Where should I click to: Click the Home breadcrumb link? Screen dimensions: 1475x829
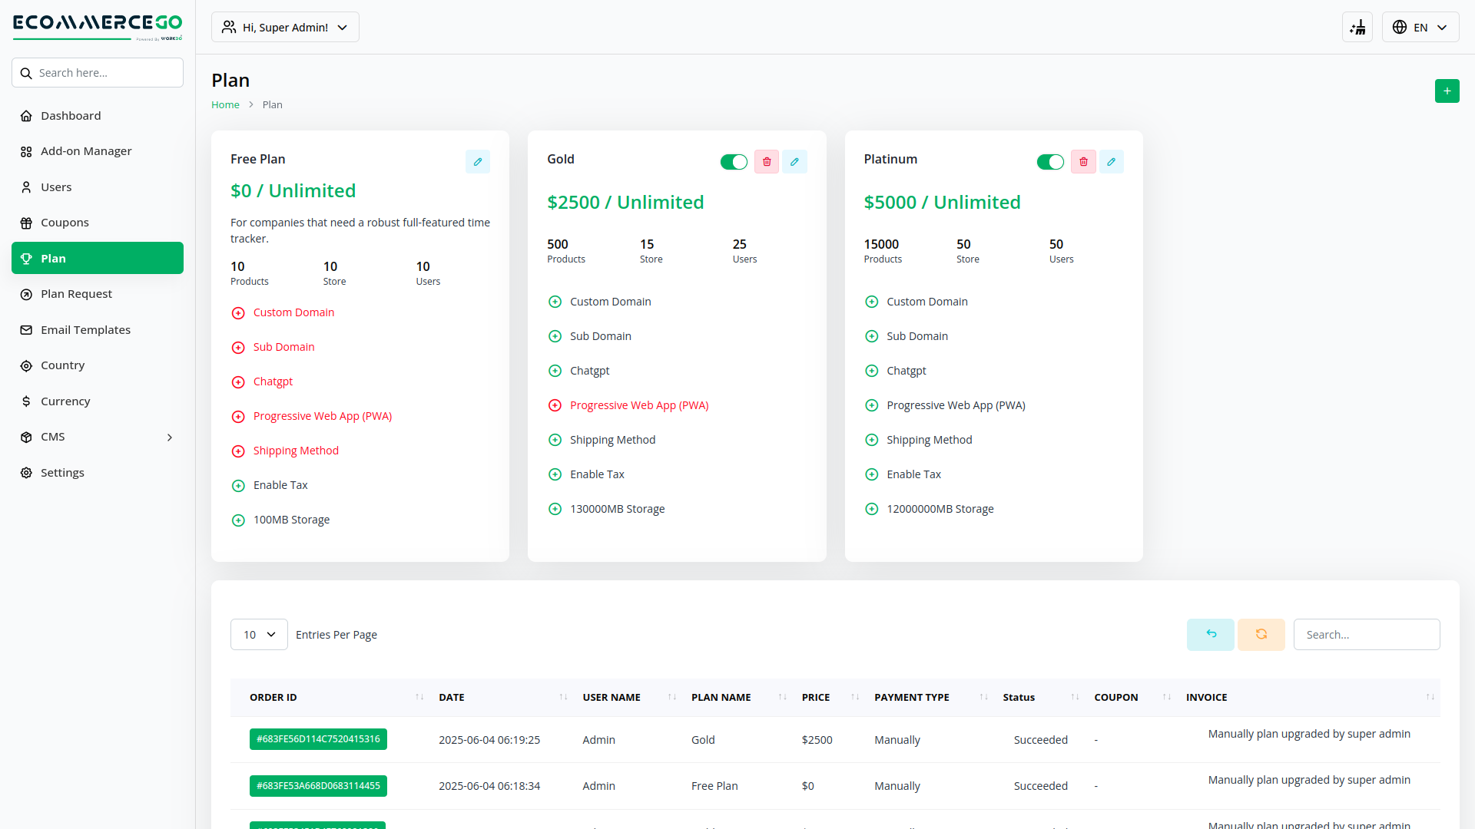[225, 105]
